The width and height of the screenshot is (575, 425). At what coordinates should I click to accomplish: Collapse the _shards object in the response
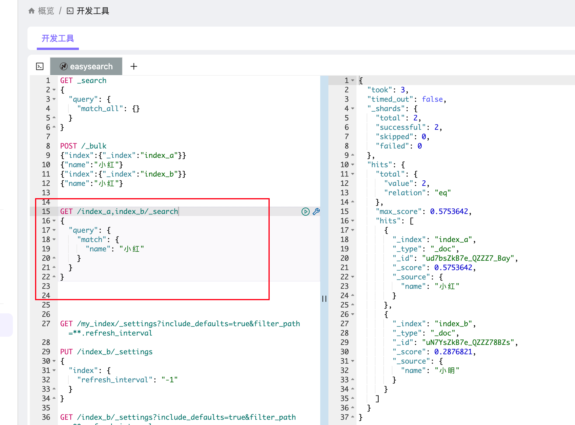point(353,109)
